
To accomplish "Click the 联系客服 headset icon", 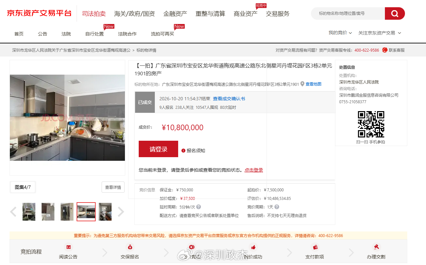I will [385, 50].
